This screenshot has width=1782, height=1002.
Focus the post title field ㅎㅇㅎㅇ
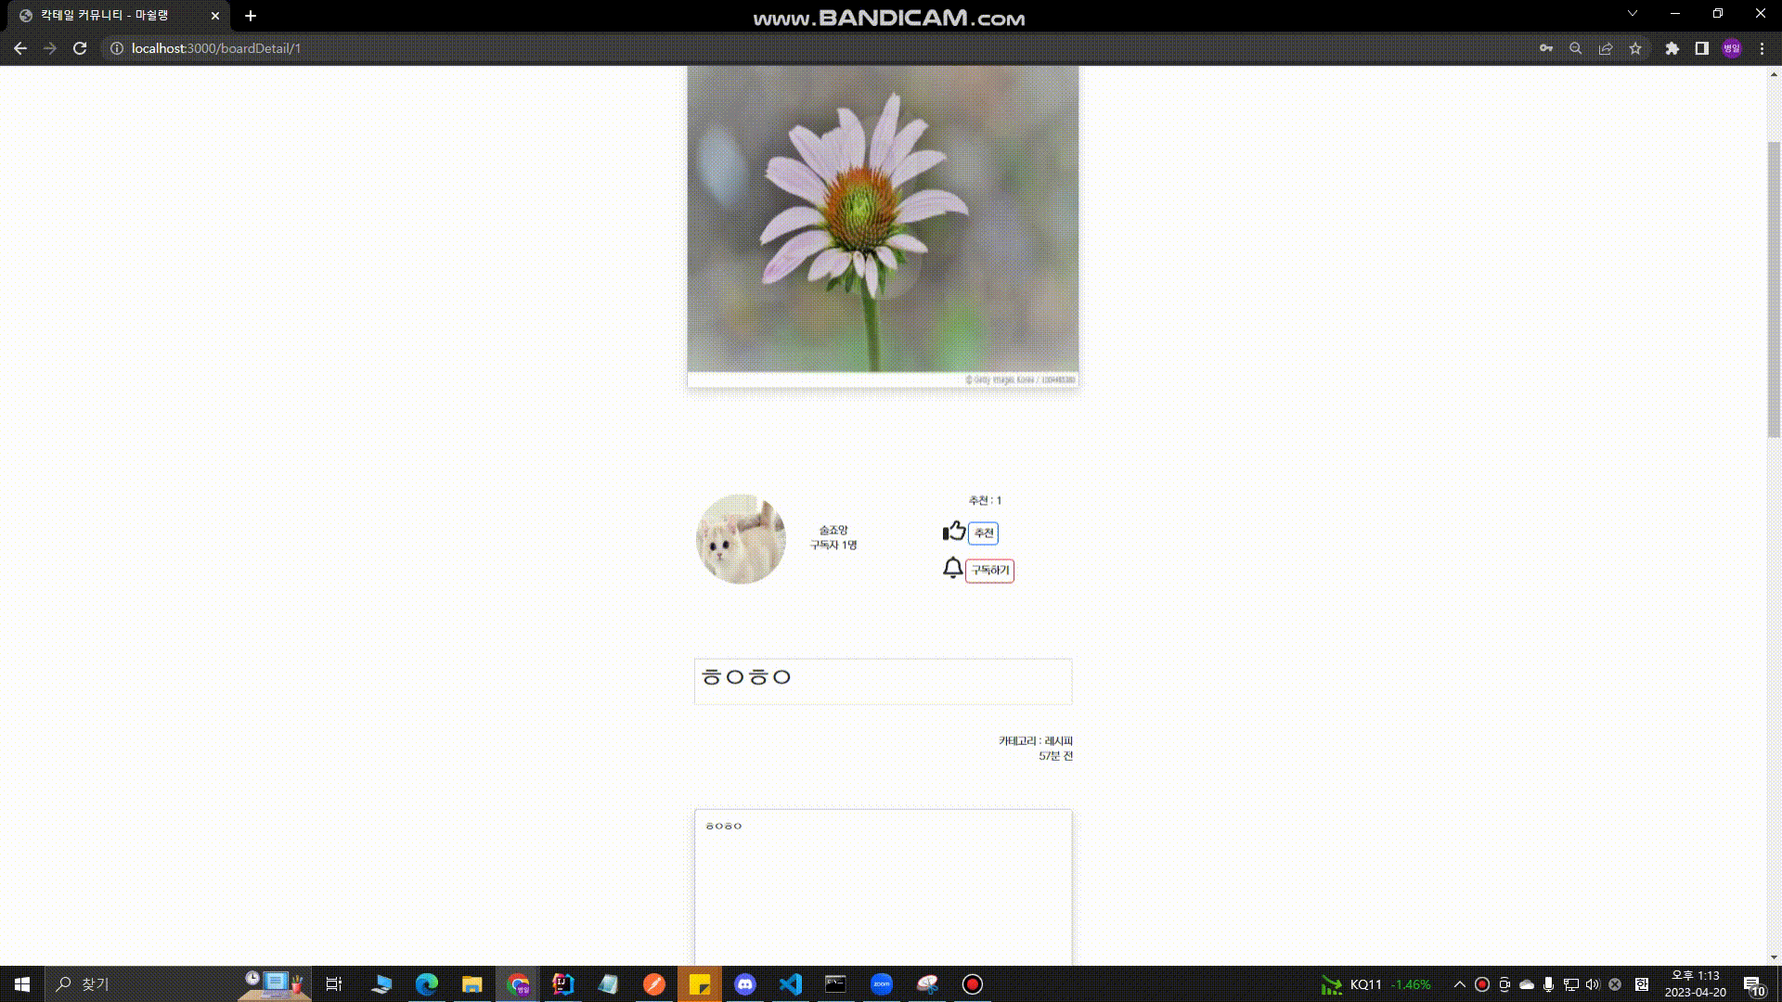[883, 681]
